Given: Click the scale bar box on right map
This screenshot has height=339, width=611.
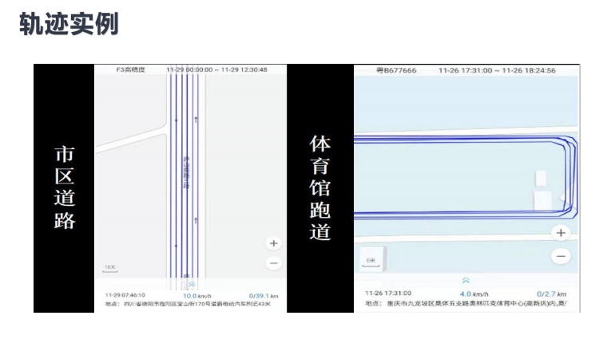Looking at the screenshot, I should [x=372, y=258].
